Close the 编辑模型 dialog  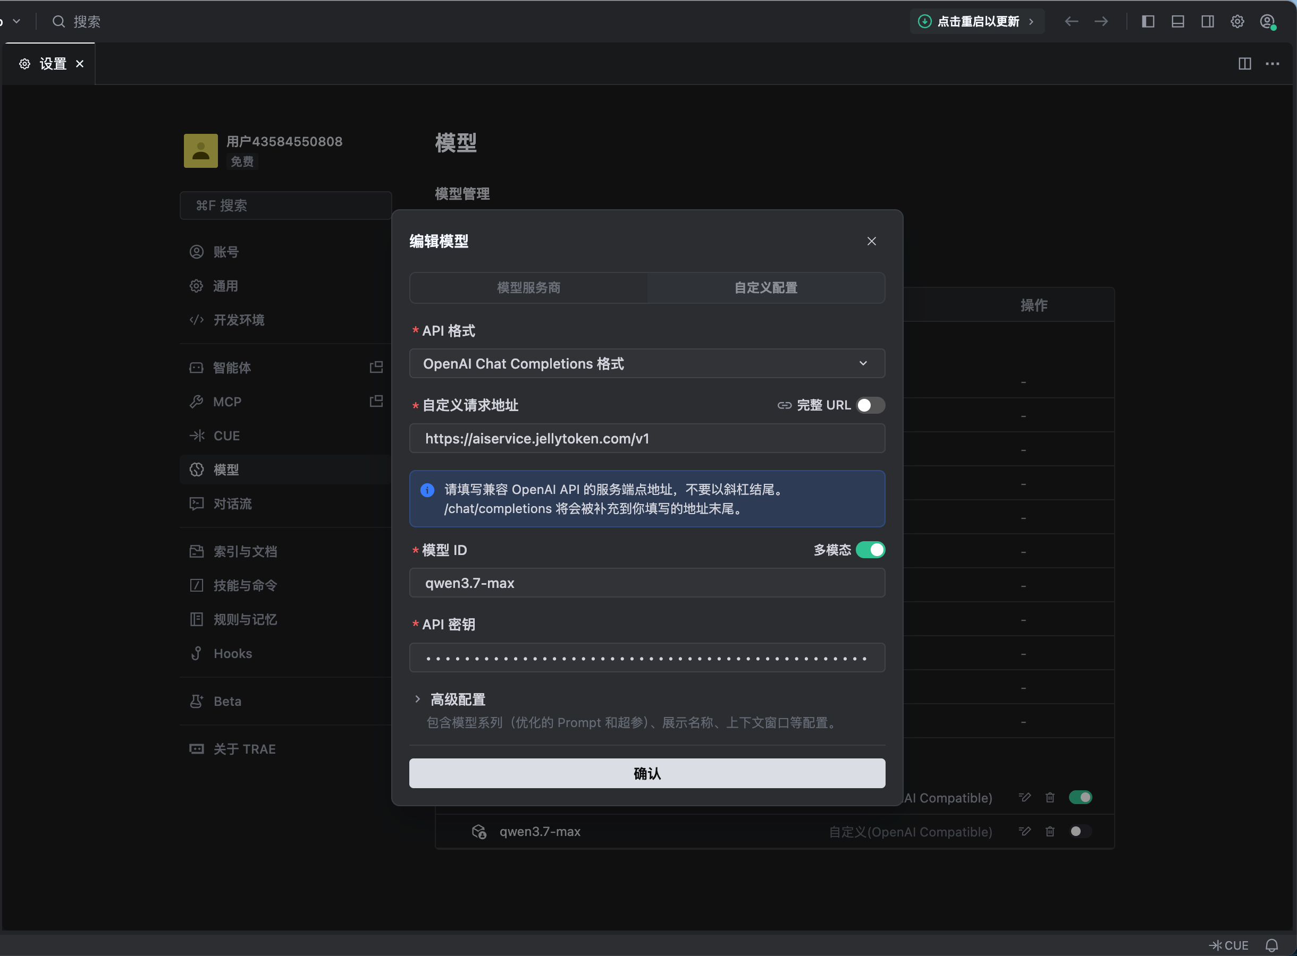(871, 241)
